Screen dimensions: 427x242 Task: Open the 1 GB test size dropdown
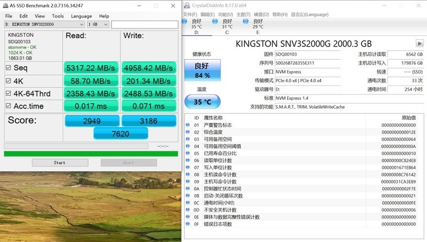click(98, 24)
